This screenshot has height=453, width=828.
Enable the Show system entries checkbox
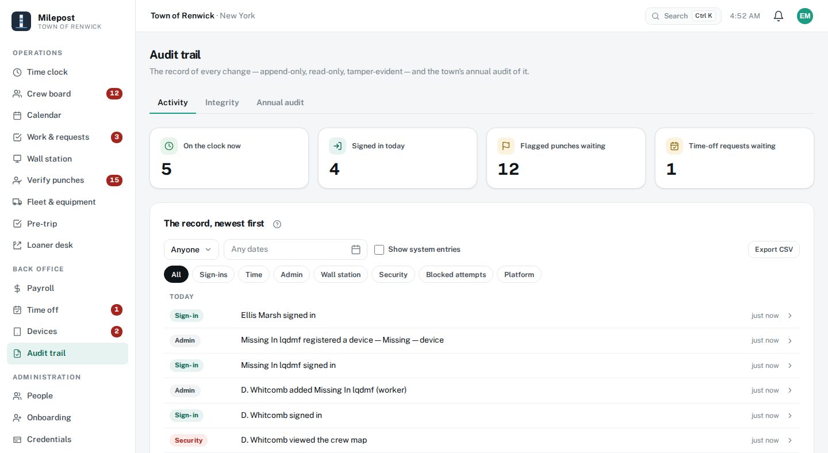pyautogui.click(x=379, y=249)
